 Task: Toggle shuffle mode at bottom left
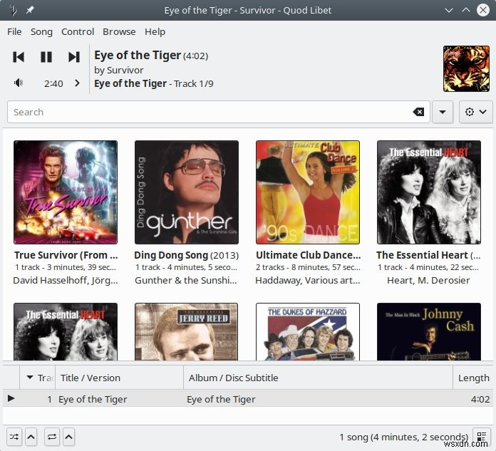click(14, 437)
